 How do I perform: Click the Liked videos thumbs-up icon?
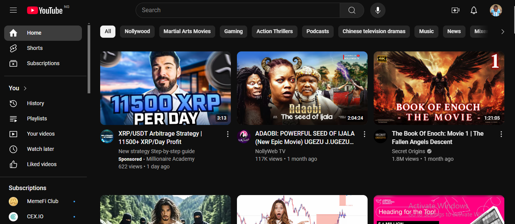click(13, 164)
